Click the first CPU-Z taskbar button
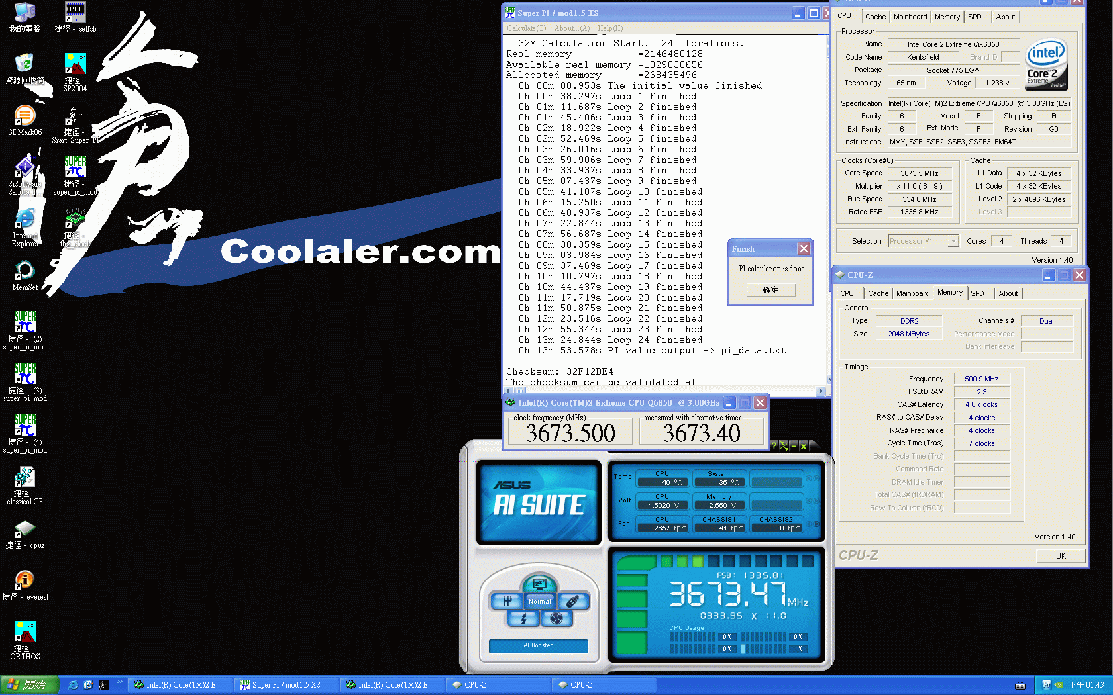Image resolution: width=1113 pixels, height=695 pixels. pos(498,685)
